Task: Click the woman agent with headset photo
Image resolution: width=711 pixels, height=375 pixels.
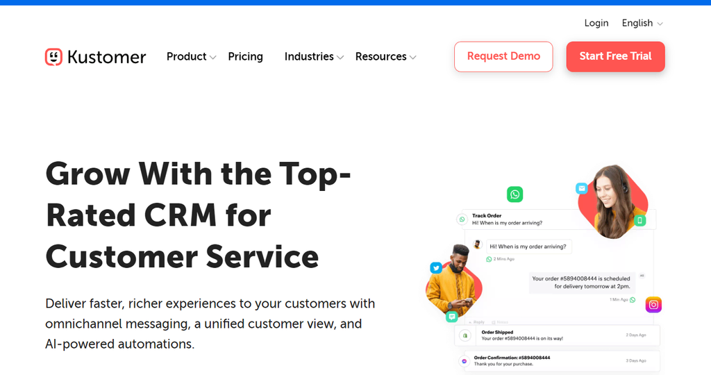Action: (610, 200)
